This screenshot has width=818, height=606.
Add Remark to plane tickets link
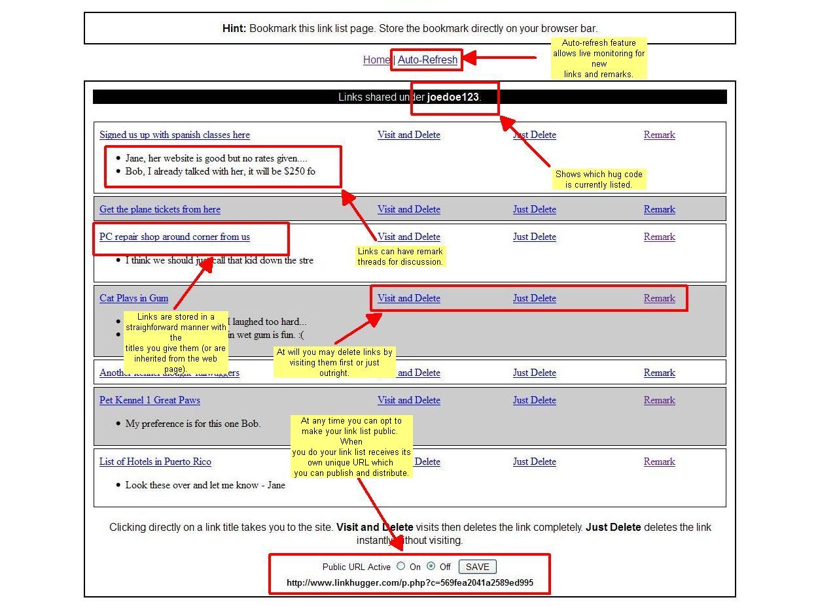tap(660, 209)
